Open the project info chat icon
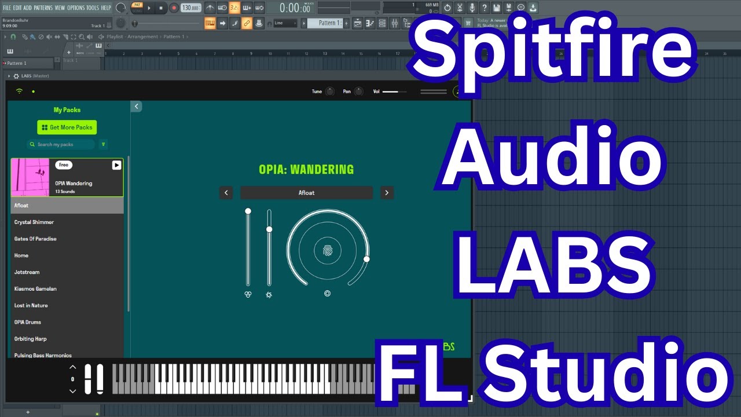This screenshot has width=741, height=417. coord(521,8)
